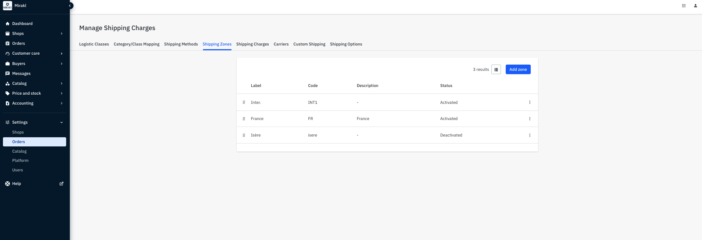The height and width of the screenshot is (240, 702).
Task: Click the Dashboard home icon in sidebar
Action: click(7, 23)
